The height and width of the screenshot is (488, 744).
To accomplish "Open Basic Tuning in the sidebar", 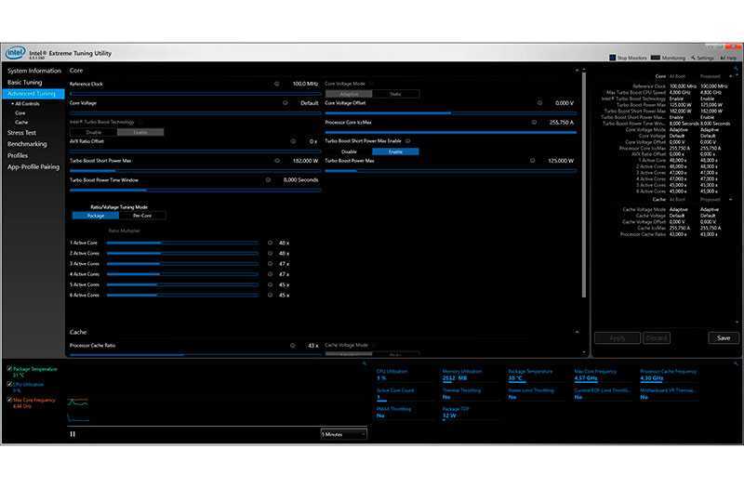I will pyautogui.click(x=25, y=82).
